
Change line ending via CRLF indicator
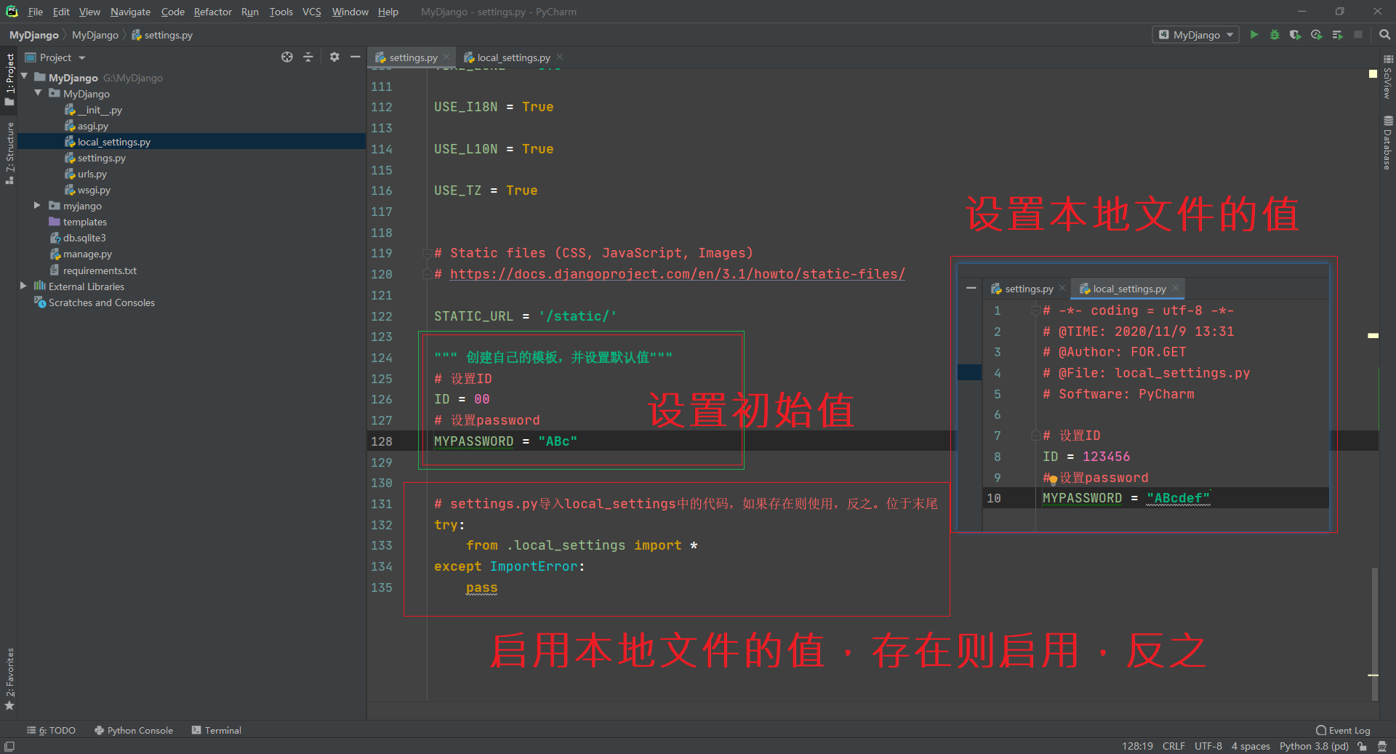pyautogui.click(x=1173, y=745)
